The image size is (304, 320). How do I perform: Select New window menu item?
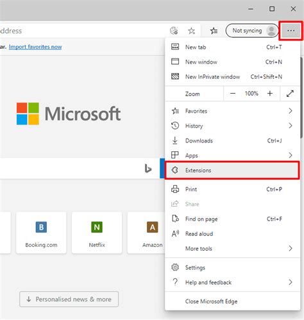(233, 62)
